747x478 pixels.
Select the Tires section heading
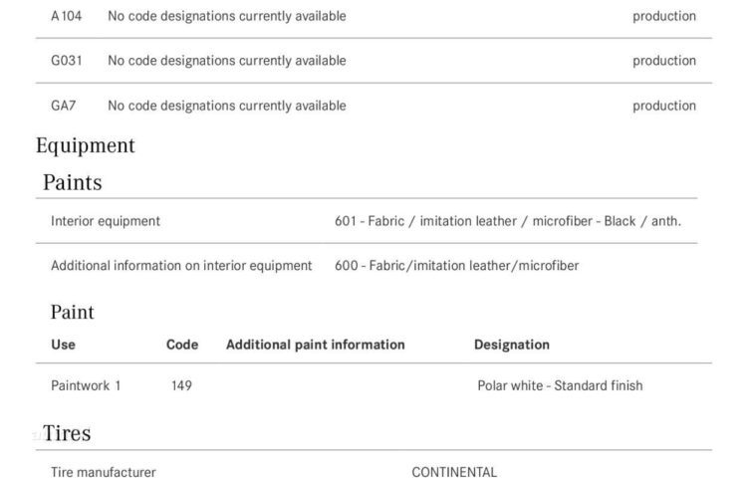67,433
